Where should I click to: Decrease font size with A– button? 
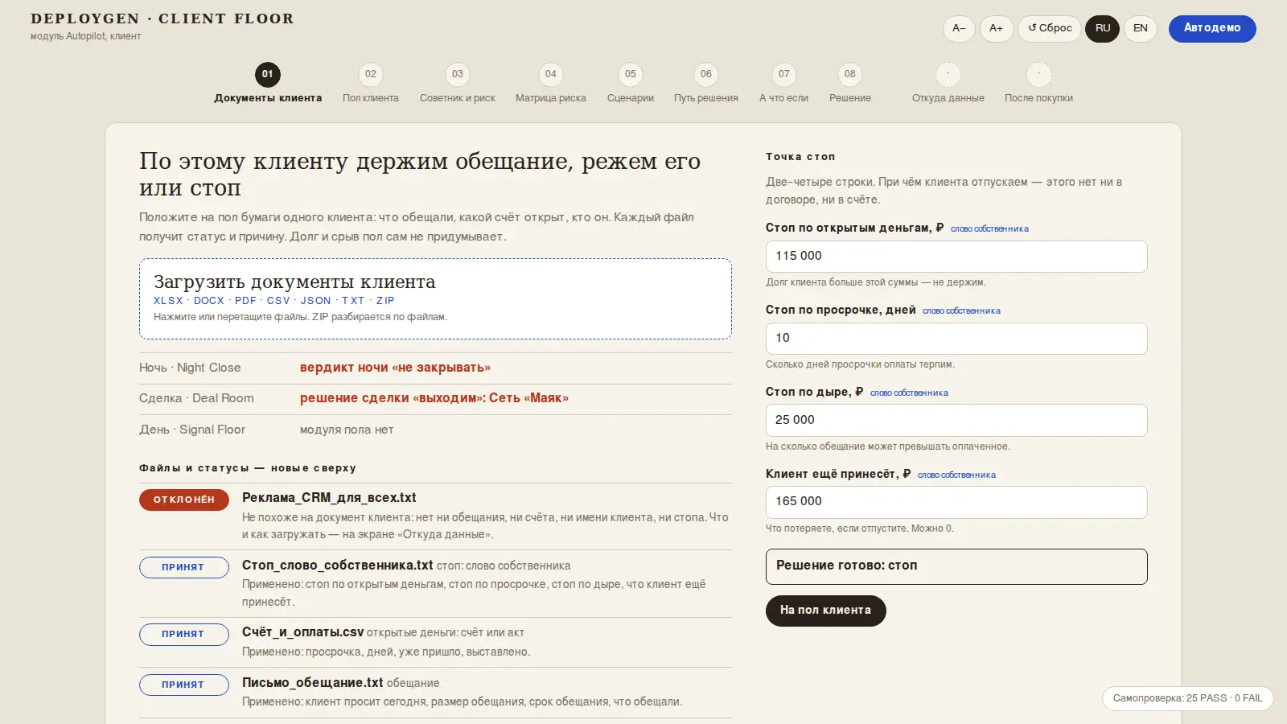click(959, 28)
